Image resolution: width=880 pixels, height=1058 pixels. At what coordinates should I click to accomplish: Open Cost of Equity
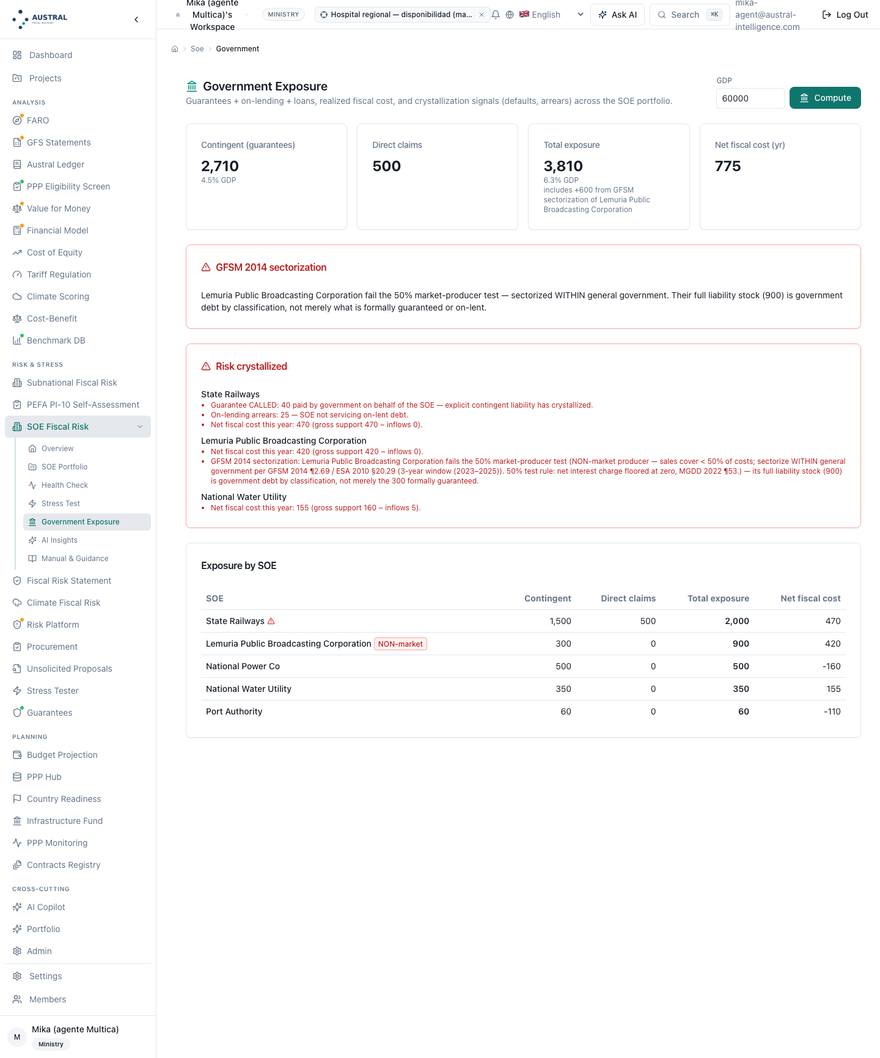pyautogui.click(x=78, y=252)
